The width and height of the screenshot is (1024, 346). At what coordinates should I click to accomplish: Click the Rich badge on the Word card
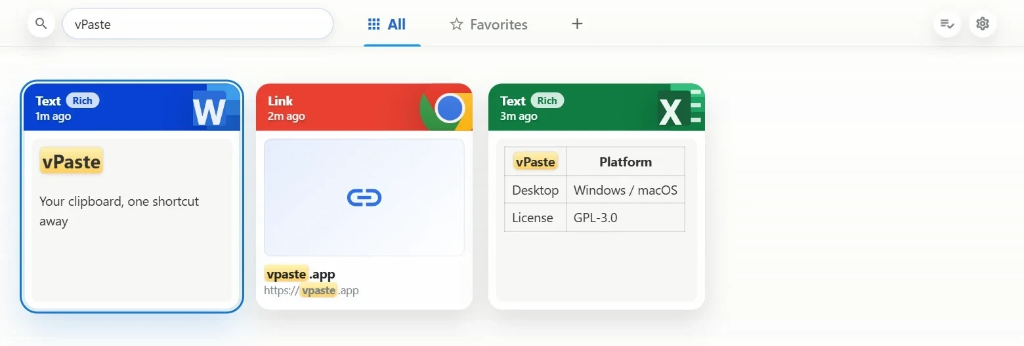coord(83,100)
